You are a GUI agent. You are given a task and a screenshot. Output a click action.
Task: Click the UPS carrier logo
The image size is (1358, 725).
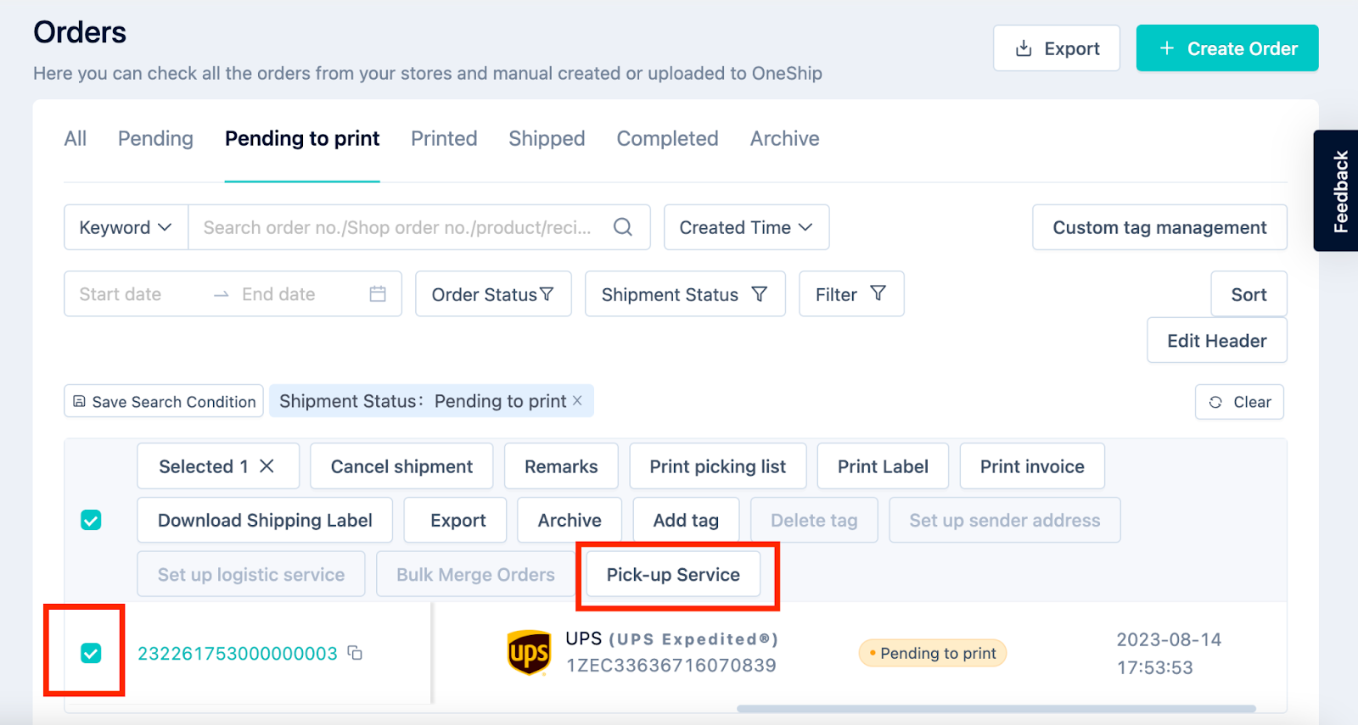(x=529, y=653)
